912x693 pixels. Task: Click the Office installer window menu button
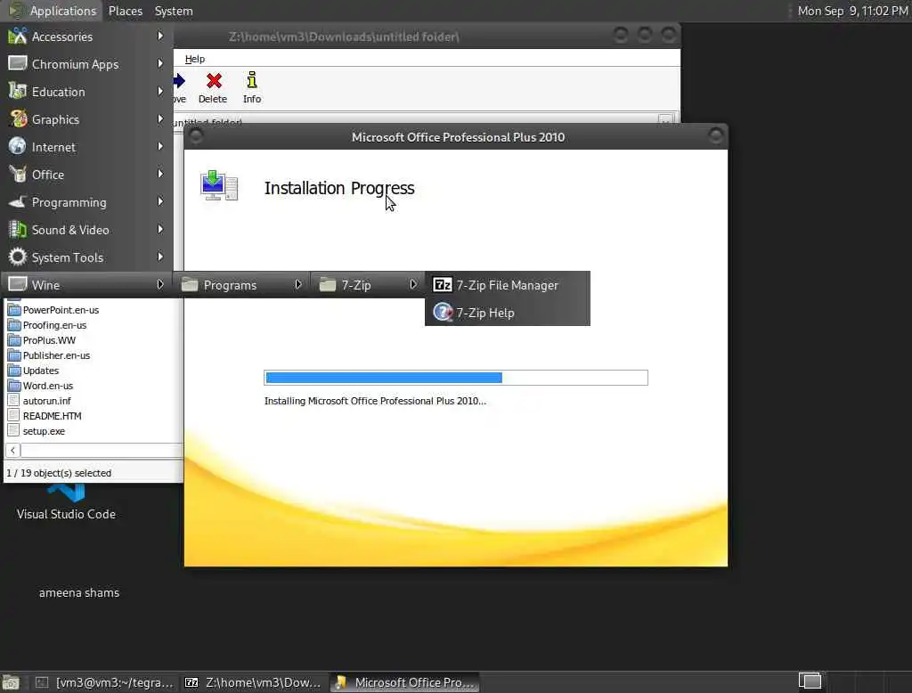click(196, 136)
